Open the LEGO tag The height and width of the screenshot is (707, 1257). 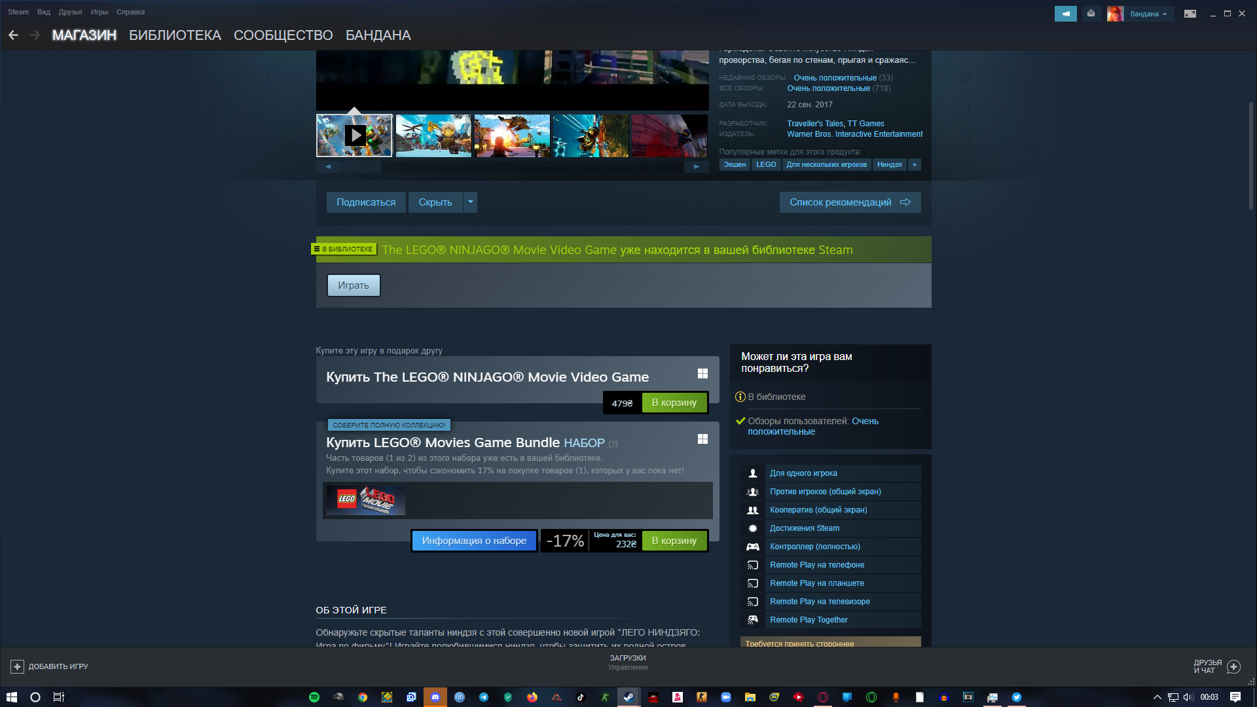click(766, 165)
